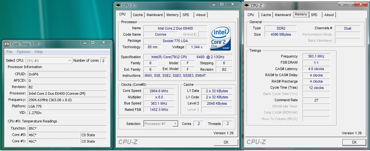Click the Core Temp title bar icon

(x=7, y=44)
